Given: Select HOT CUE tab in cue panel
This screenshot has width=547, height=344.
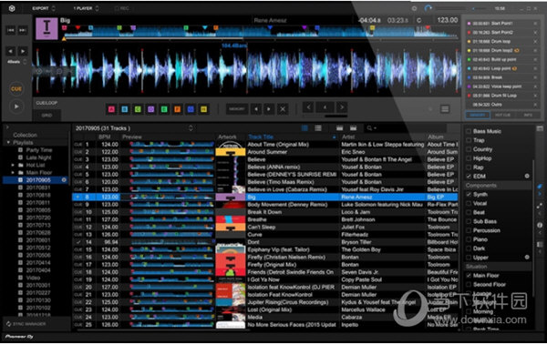Looking at the screenshot, I should tap(502, 115).
